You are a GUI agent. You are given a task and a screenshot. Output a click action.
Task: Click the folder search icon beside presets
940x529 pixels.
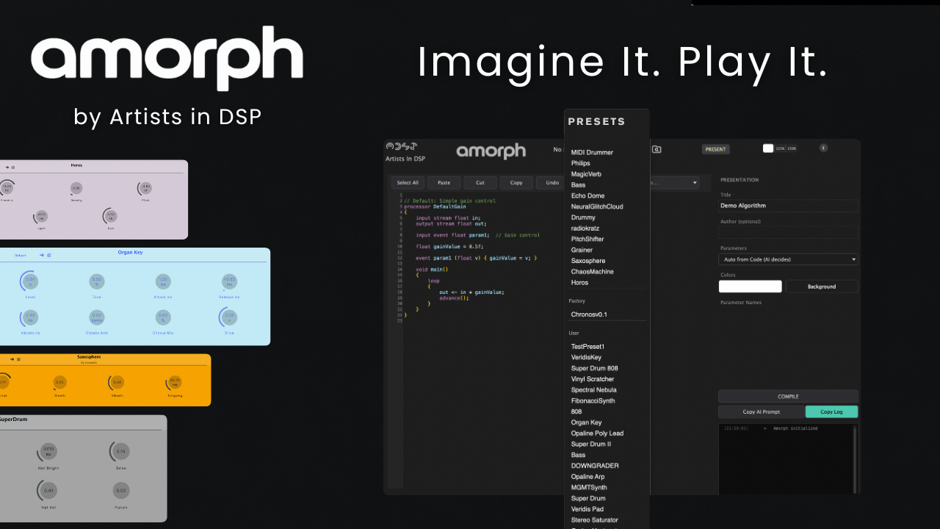657,149
